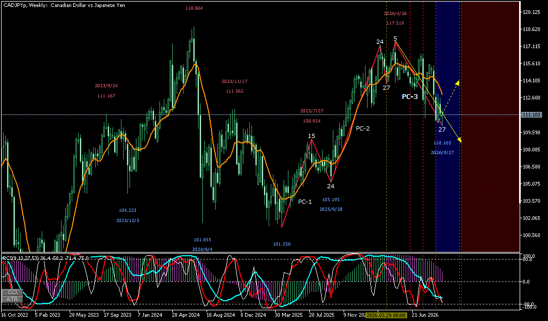548x321 pixels.
Task: Click the 27 label above 110.163
Action: tap(442, 129)
